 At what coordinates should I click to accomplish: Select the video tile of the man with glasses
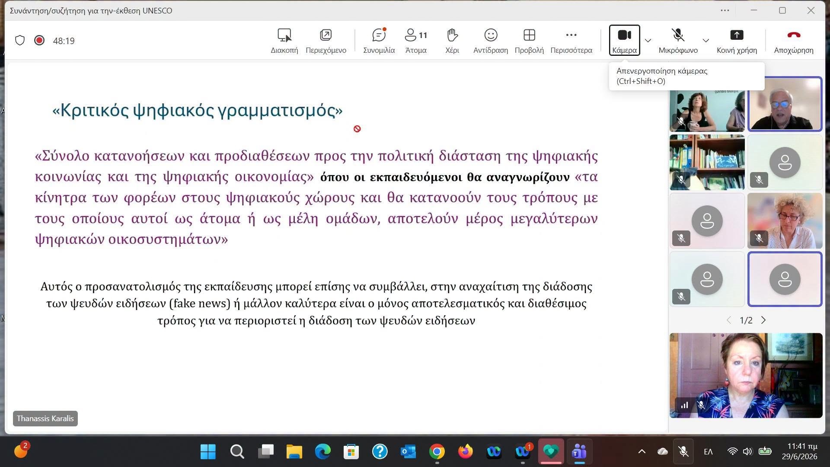point(785,104)
